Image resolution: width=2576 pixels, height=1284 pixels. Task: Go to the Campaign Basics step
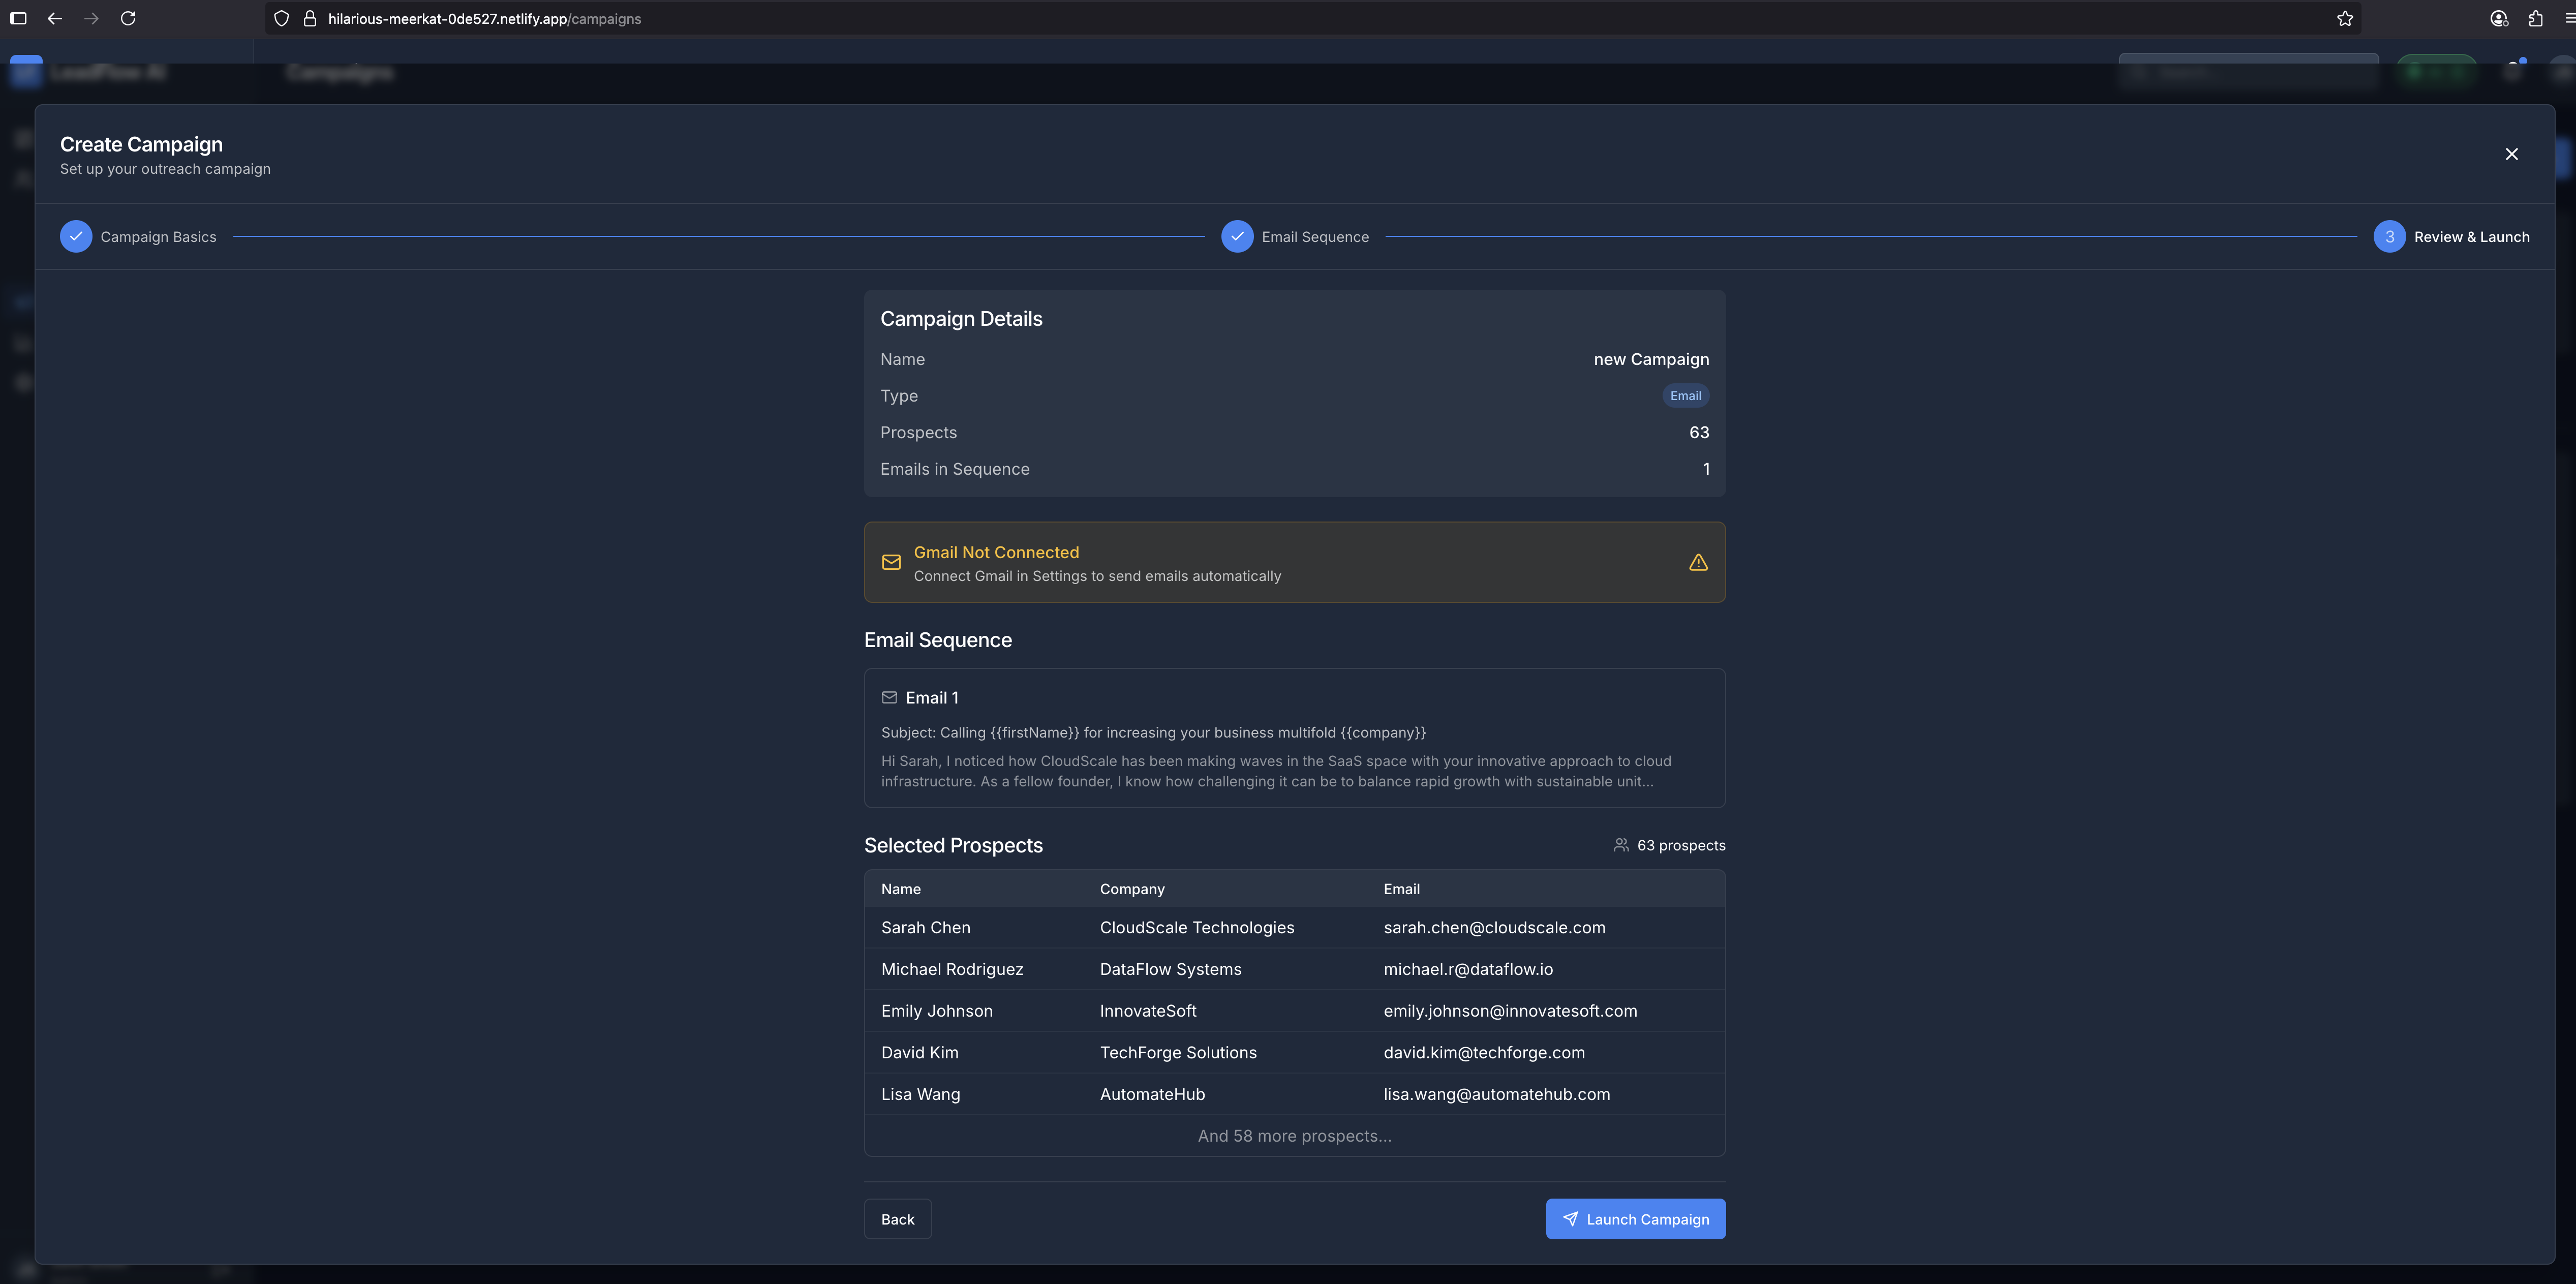pos(76,237)
